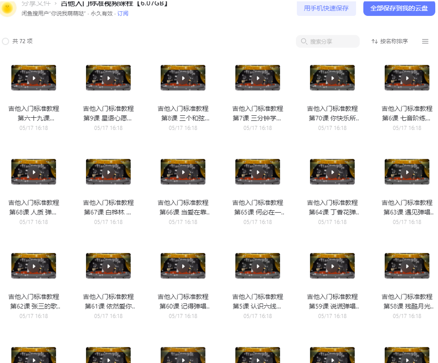The image size is (438, 363).
Task: Open the 第65课 何必在一 thumbnail
Action: (x=258, y=172)
